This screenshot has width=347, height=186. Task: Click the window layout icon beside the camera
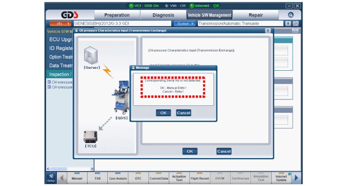click(x=296, y=23)
